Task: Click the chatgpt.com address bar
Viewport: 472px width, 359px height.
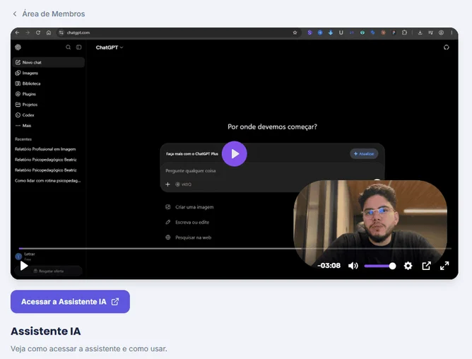Action: [179, 33]
